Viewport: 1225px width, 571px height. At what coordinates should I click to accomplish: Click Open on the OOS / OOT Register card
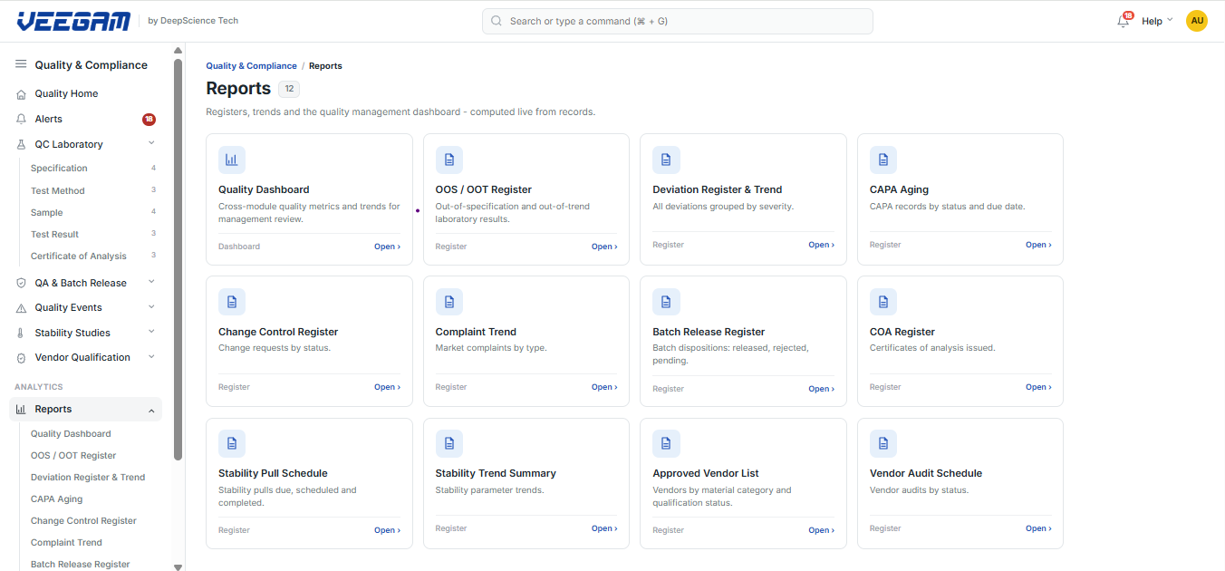coord(604,247)
